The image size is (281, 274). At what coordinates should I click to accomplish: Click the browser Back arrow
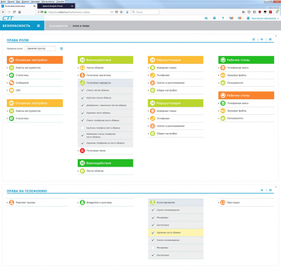3,12
